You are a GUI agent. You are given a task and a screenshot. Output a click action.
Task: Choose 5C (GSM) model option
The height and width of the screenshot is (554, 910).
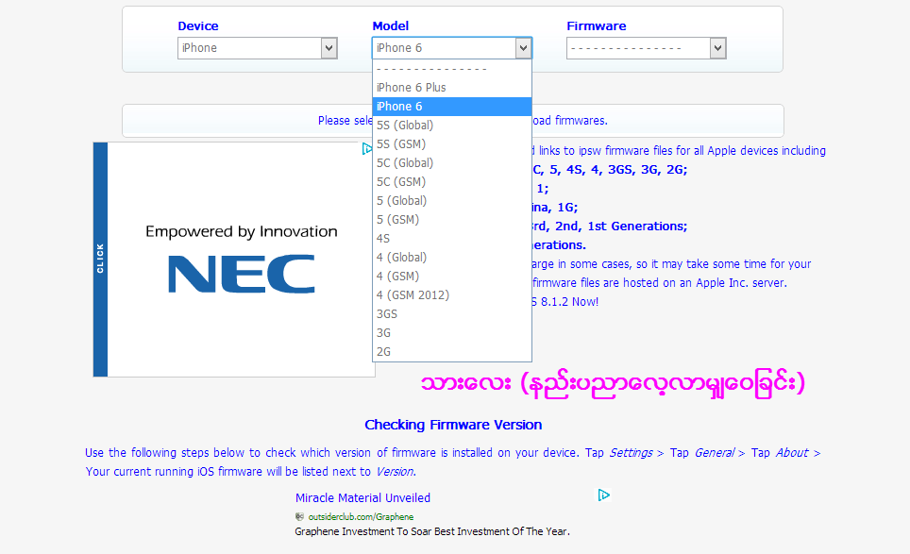pos(451,182)
